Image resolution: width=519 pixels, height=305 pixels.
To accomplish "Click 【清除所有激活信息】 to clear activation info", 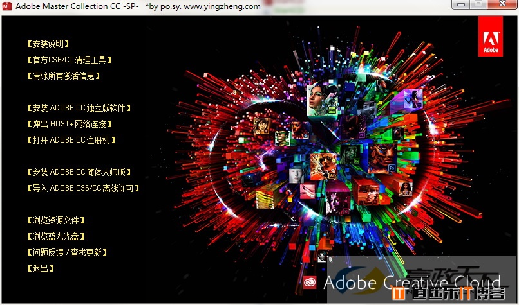I will tap(64, 76).
